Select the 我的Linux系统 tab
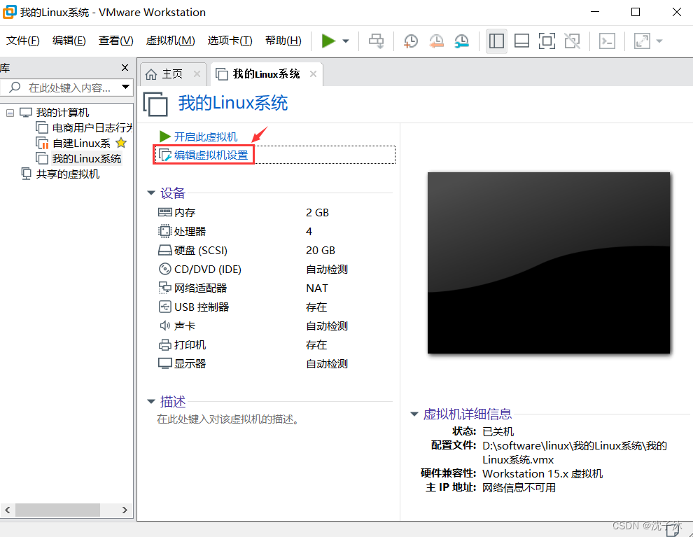Image resolution: width=693 pixels, height=537 pixels. tap(267, 74)
